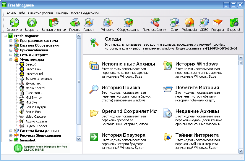245x161 pixels.
Task: Expand the Сеть и интернет node
Action: tap(11, 55)
